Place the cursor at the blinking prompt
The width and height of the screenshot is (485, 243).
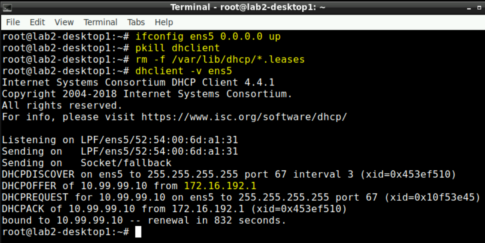pos(138,231)
